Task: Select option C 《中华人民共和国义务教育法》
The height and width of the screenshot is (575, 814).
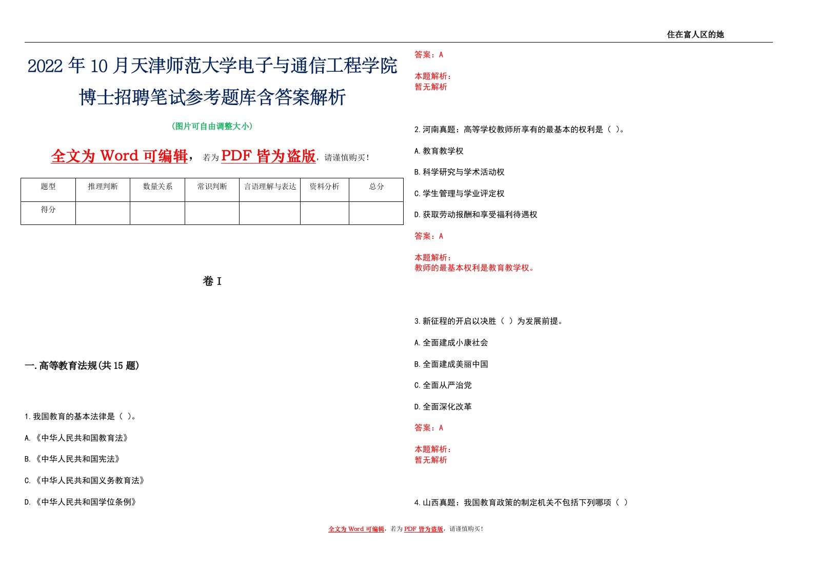Action: coord(85,480)
